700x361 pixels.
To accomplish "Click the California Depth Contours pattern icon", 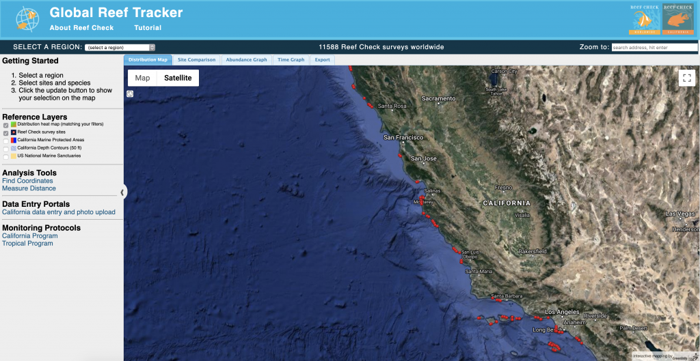I will point(14,148).
